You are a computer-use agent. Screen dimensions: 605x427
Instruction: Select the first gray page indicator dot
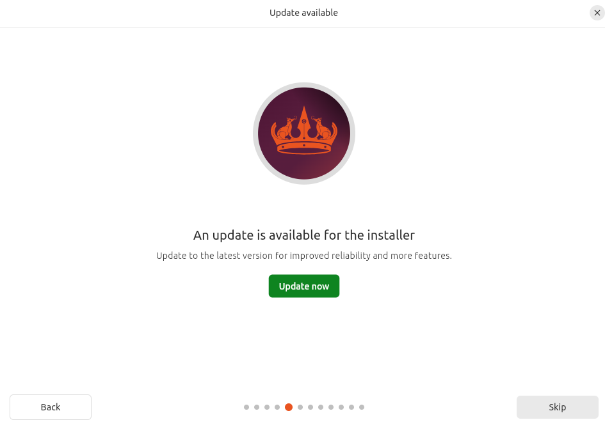tap(246, 407)
